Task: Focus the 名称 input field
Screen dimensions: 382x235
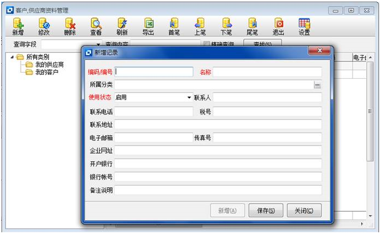Action: coord(267,72)
